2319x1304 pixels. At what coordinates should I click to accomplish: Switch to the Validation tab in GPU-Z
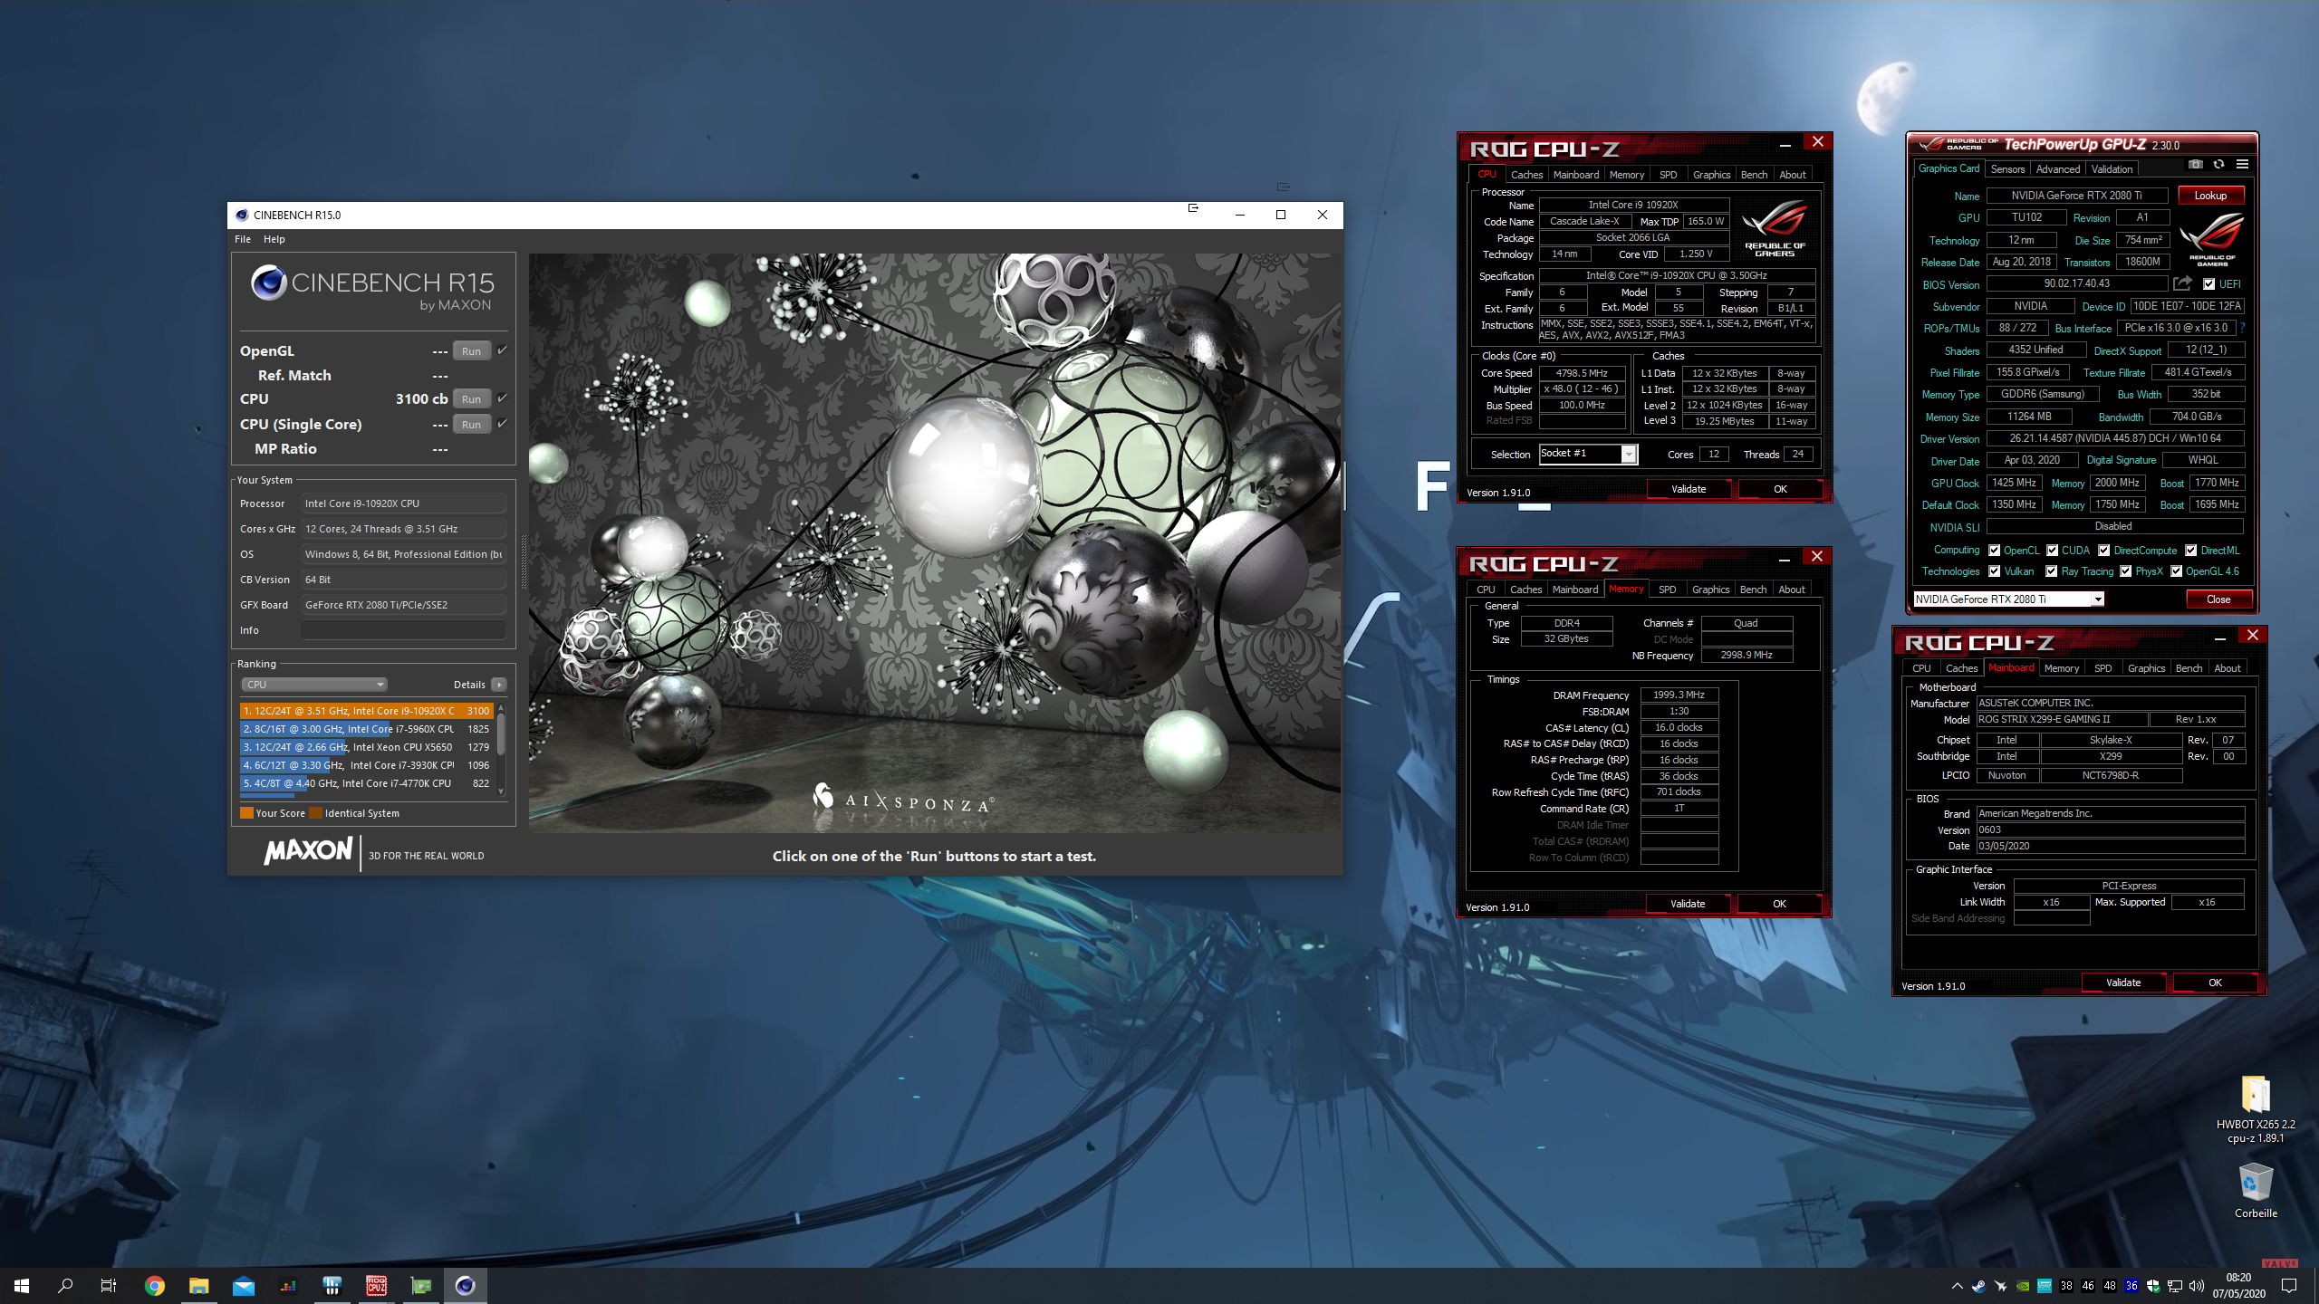coord(2112,169)
